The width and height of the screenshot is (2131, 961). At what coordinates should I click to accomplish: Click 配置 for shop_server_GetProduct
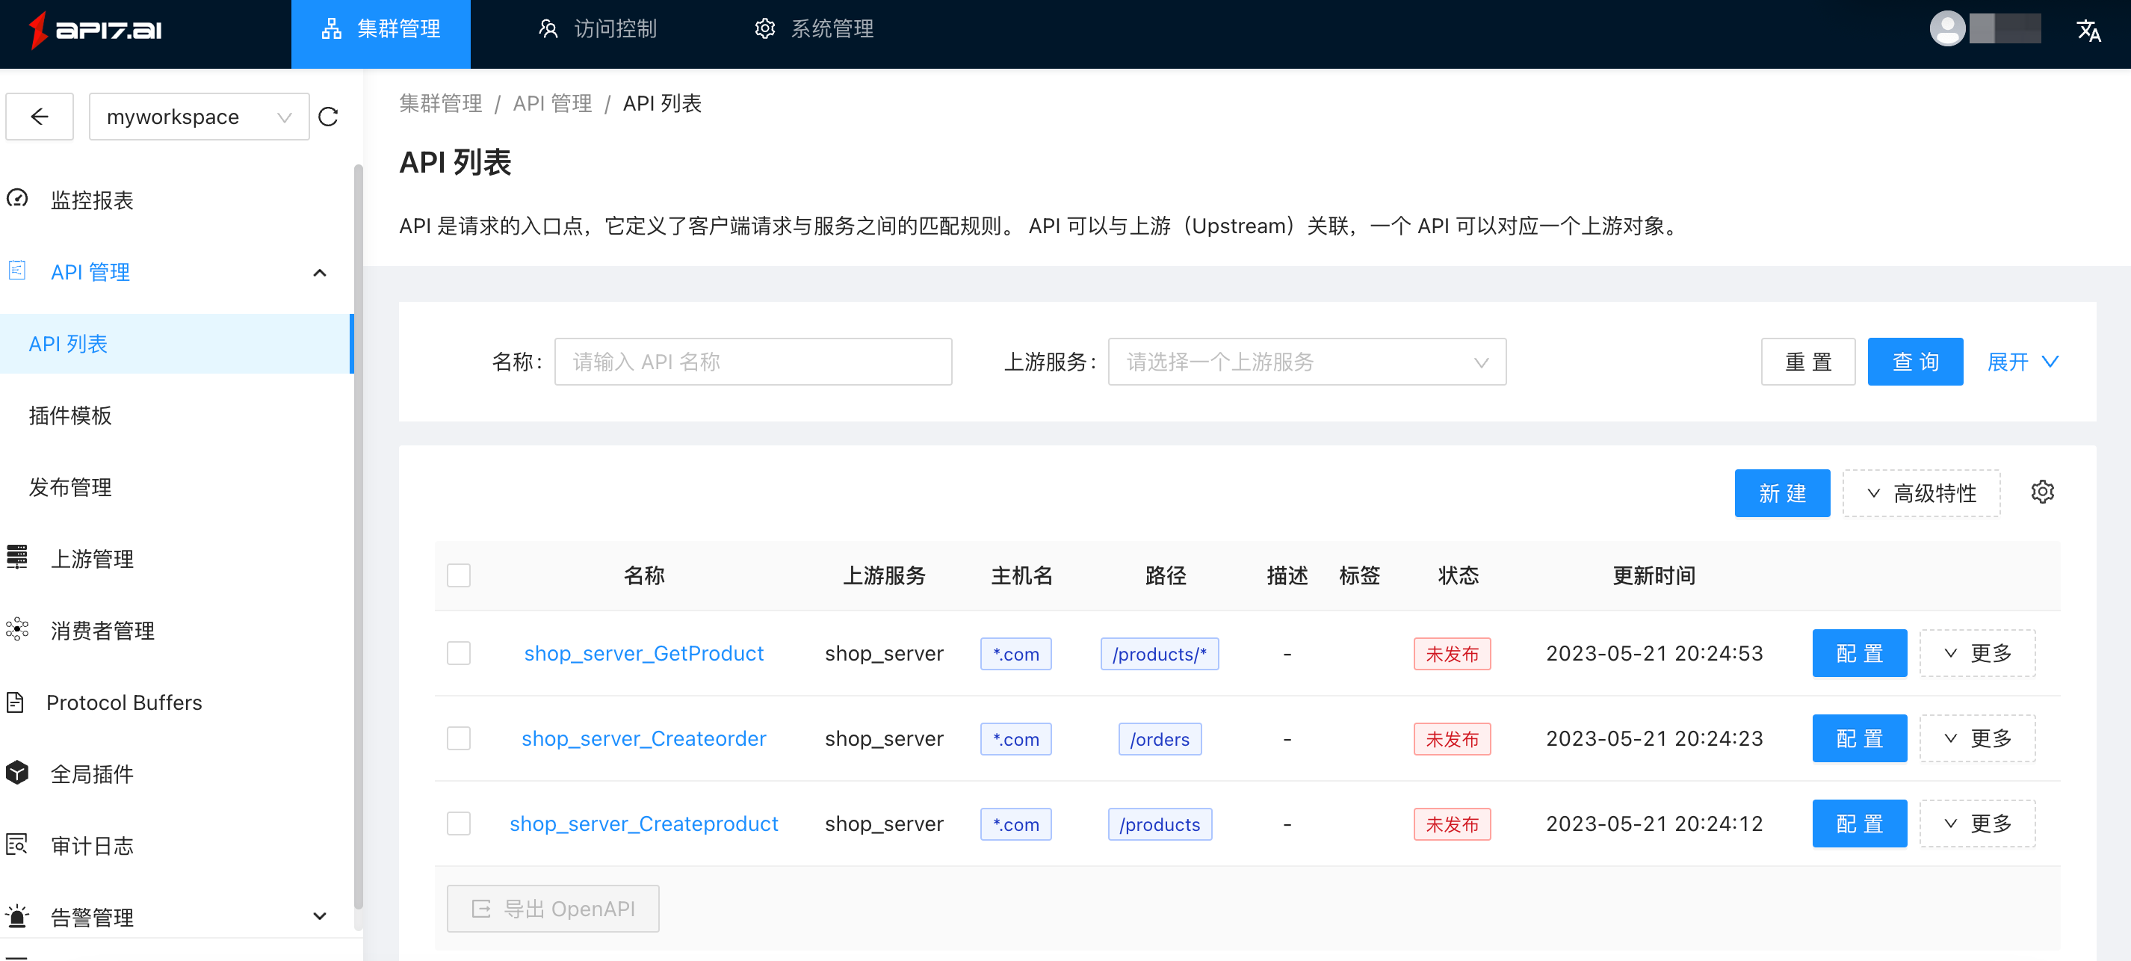1859,653
